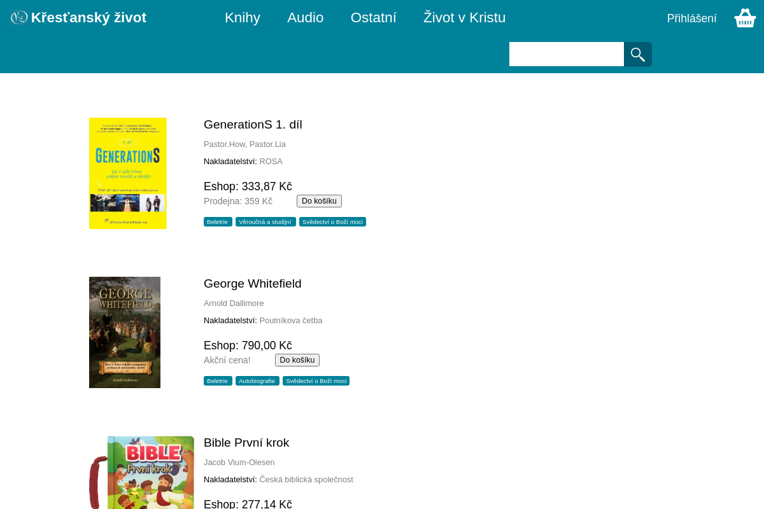Open the GenerationS book cover thumbnail

pyautogui.click(x=127, y=173)
